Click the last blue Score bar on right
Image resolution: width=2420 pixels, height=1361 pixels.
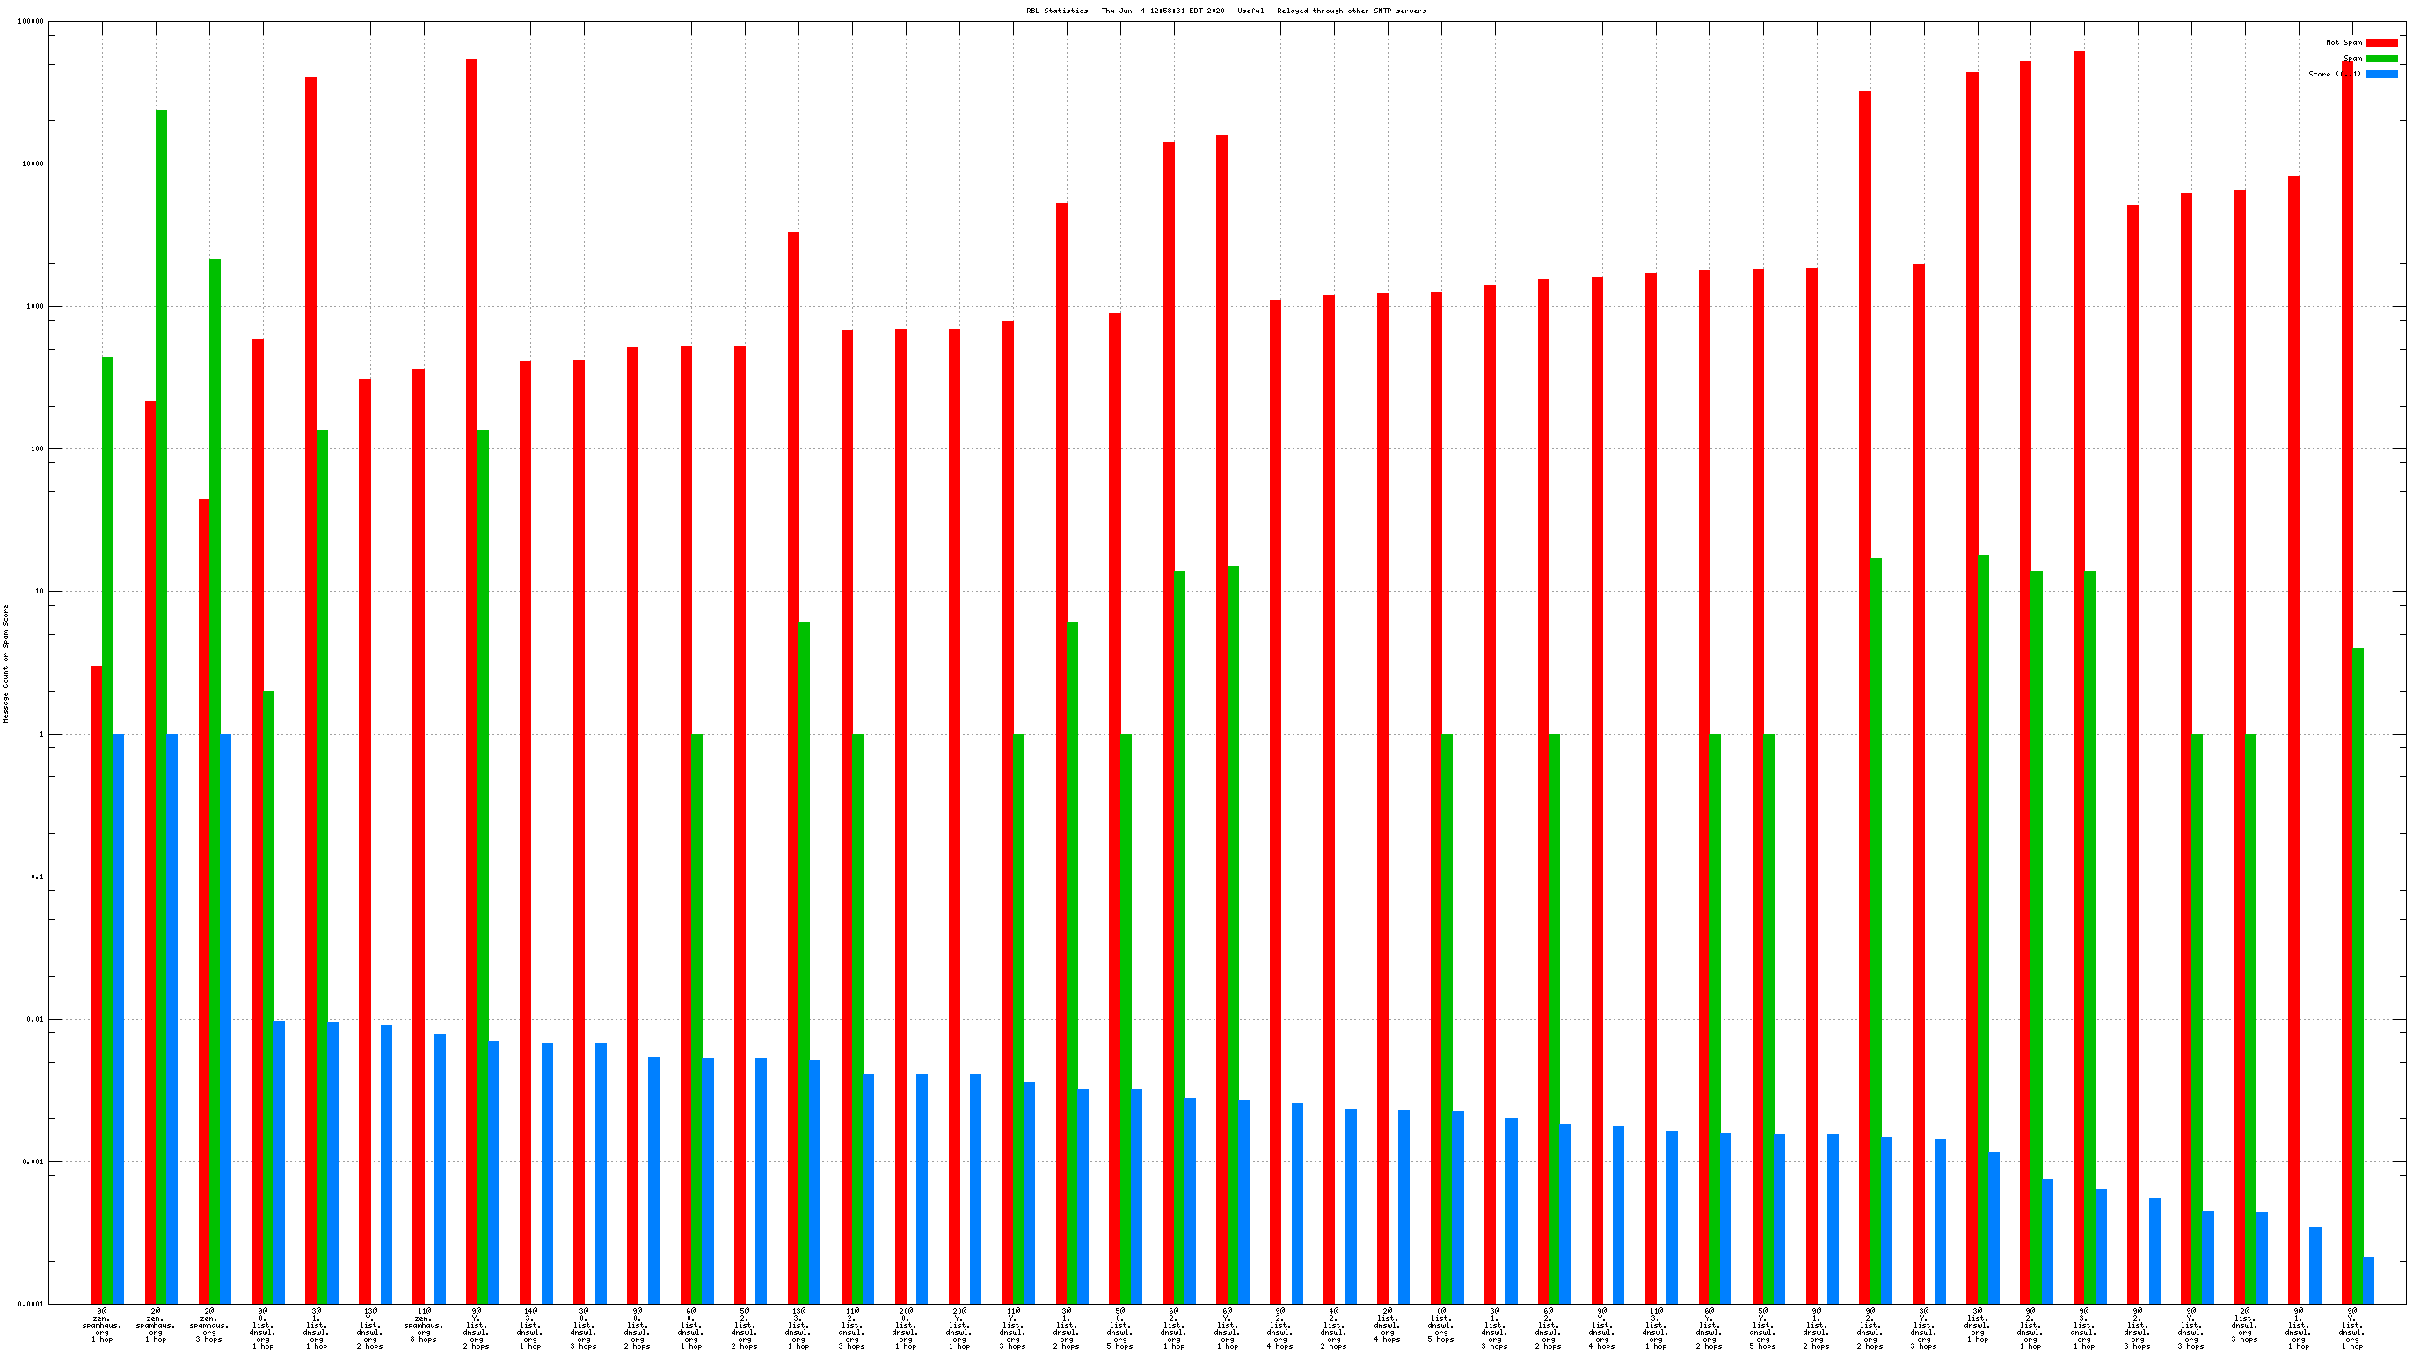click(x=2368, y=1280)
